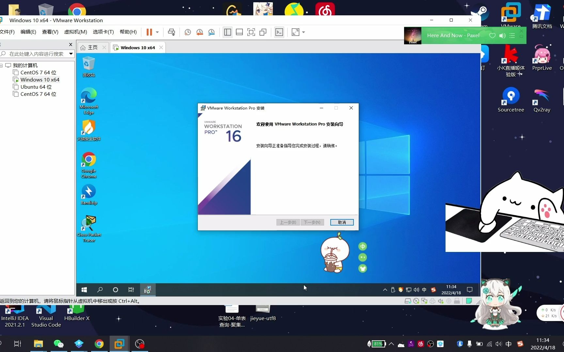Select Windows 10 x64 in library

click(x=36, y=80)
